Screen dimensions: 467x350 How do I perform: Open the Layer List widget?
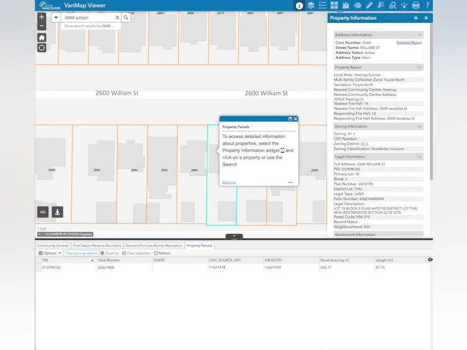pos(311,6)
